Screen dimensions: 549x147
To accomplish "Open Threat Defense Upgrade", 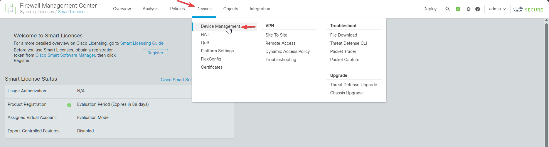I will tap(353, 85).
